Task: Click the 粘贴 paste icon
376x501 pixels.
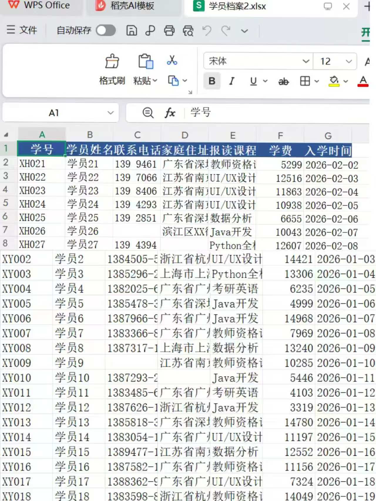Action: click(x=146, y=61)
